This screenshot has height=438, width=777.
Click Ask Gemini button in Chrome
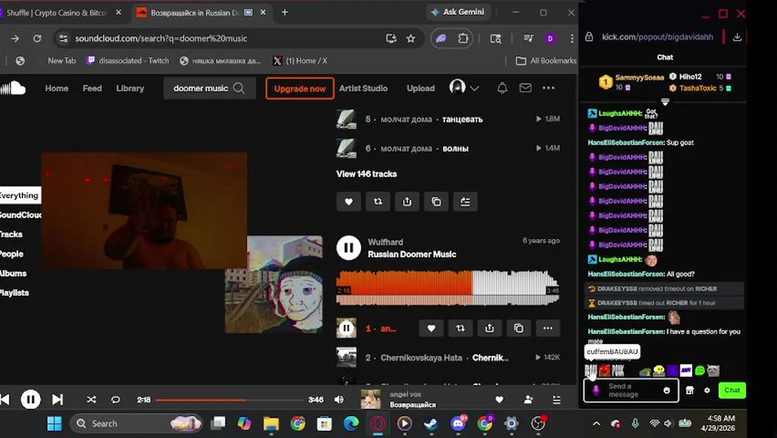point(457,12)
